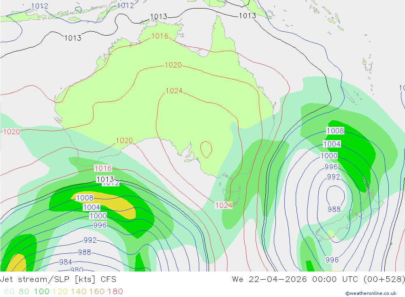This screenshot has width=405, height=297.
Task: Click the 984 isobar label at bottom left
Action: tap(66, 262)
